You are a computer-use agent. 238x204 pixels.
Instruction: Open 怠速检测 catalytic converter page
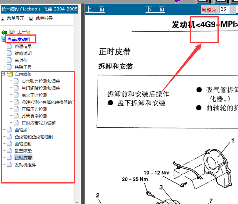coord(48,102)
